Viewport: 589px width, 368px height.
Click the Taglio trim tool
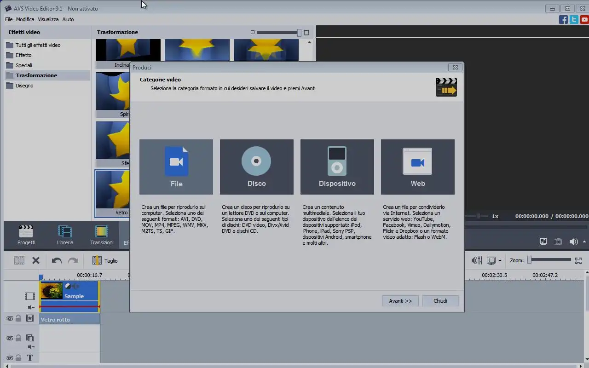(105, 260)
